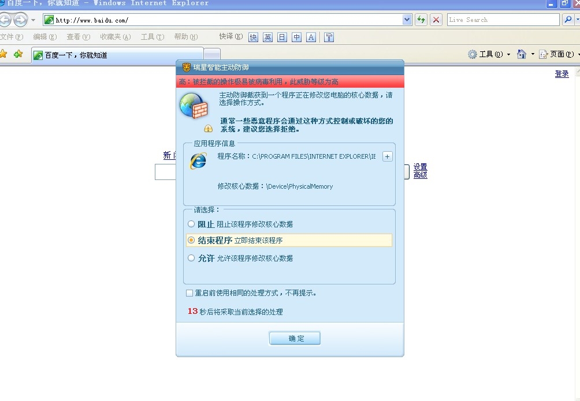This screenshot has height=401, width=580.
Task: Open the 收藏夹(A) menu
Action: pyautogui.click(x=116, y=36)
